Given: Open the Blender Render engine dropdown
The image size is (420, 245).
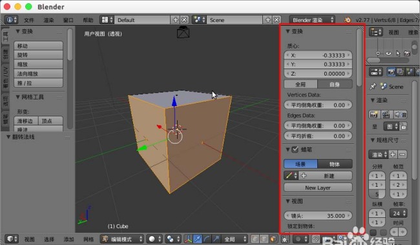Looking at the screenshot, I should pyautogui.click(x=312, y=20).
